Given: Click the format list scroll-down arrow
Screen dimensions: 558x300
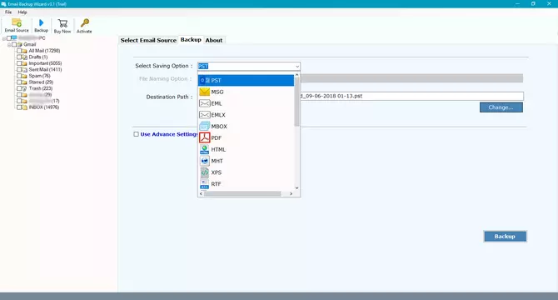Looking at the screenshot, I should 296,187.
